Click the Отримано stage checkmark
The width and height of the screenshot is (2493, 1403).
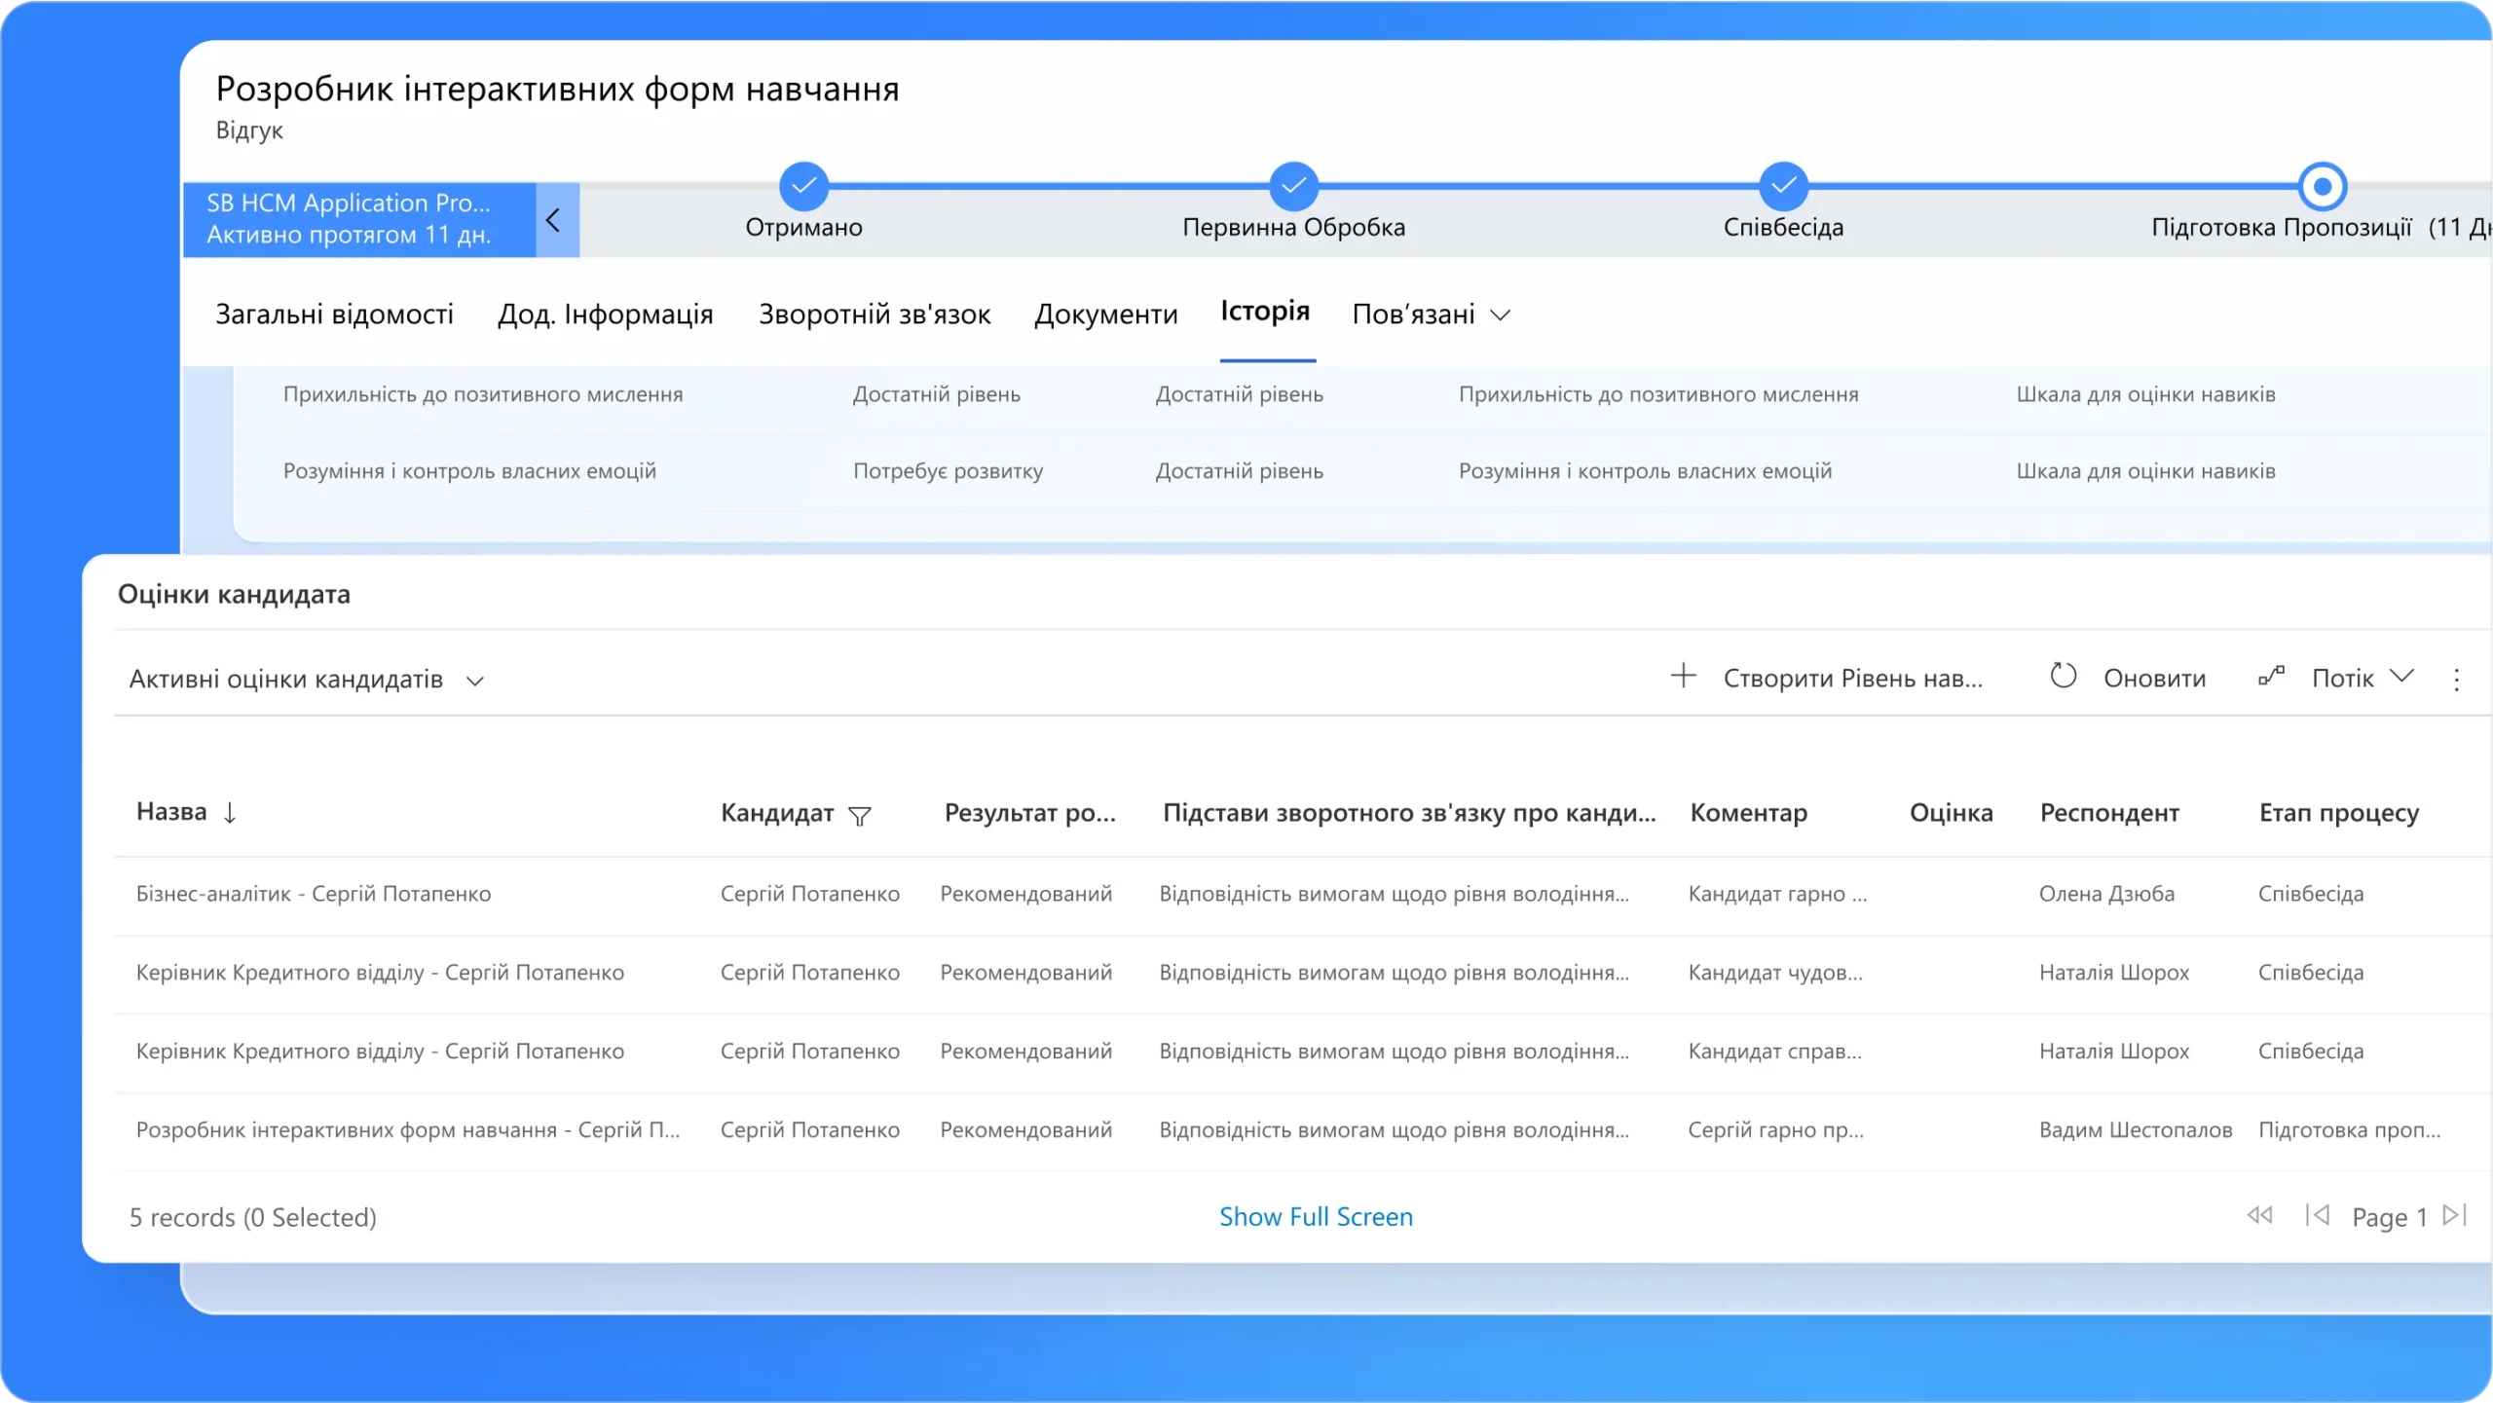tap(803, 186)
